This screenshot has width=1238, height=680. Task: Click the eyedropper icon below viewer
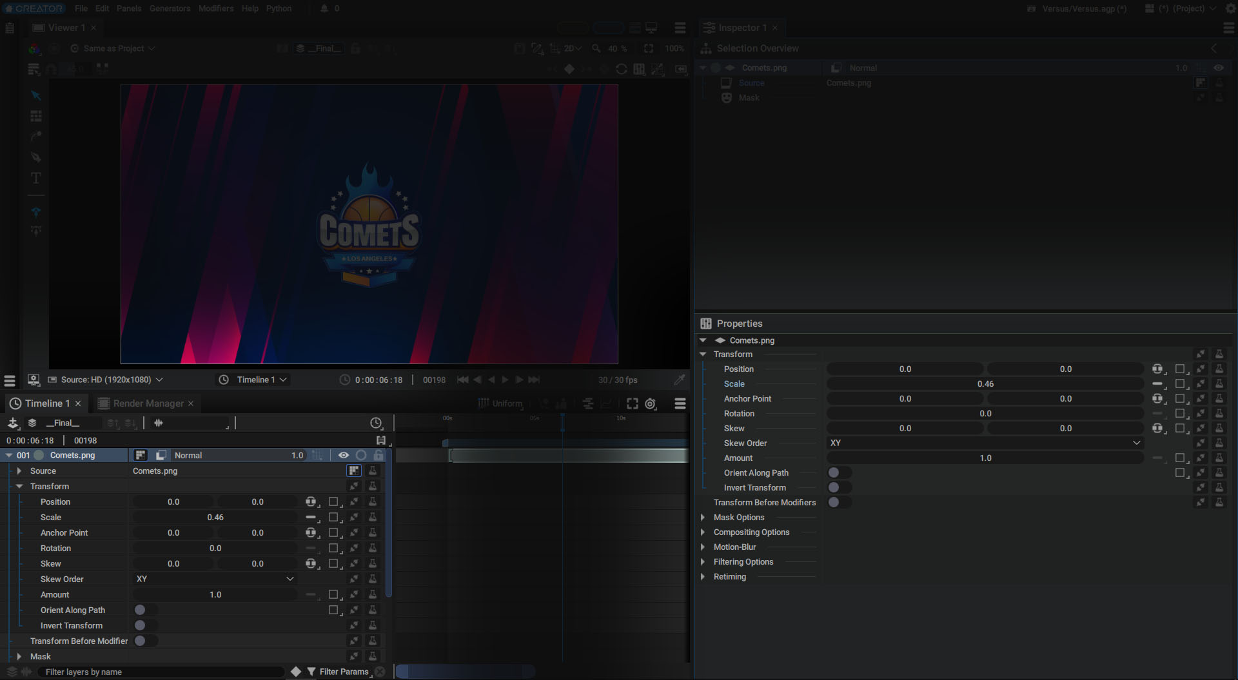[680, 380]
